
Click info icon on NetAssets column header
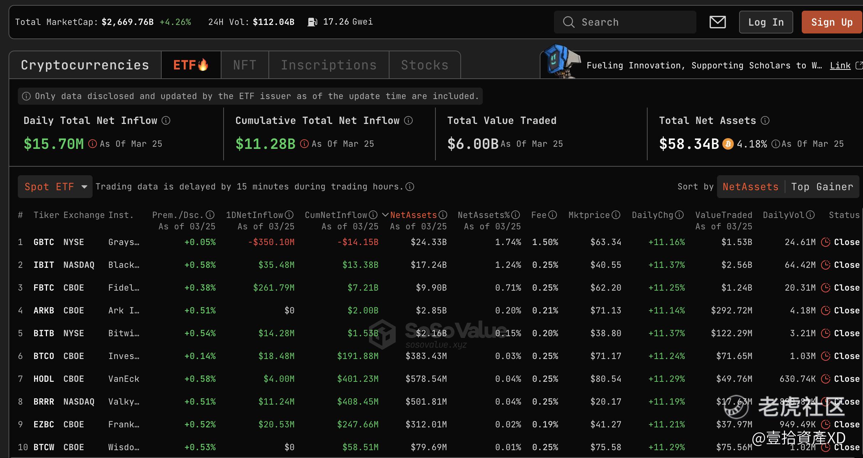443,215
